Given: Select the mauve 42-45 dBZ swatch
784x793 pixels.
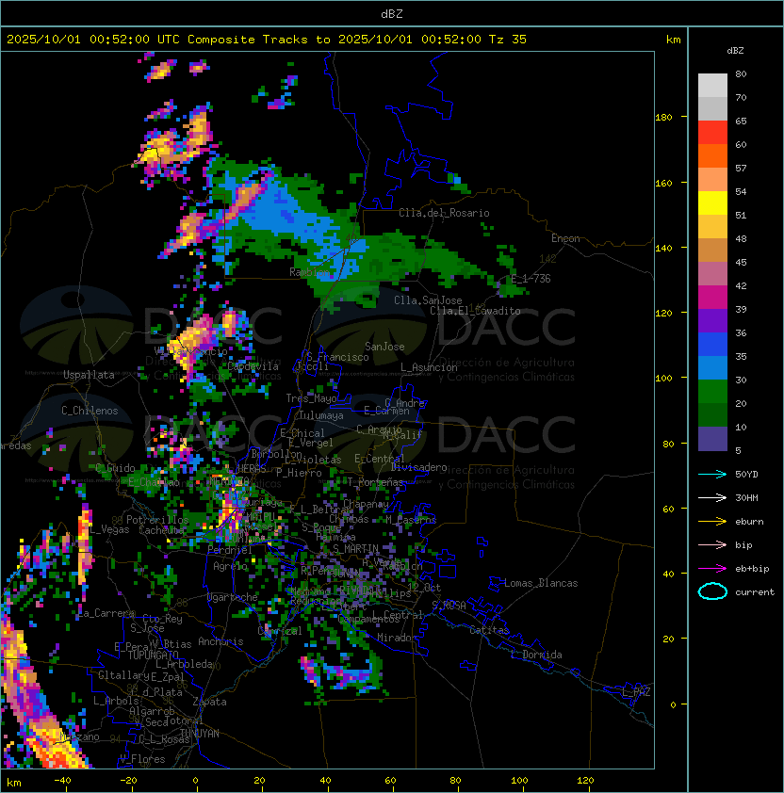Looking at the screenshot, I should tap(712, 274).
